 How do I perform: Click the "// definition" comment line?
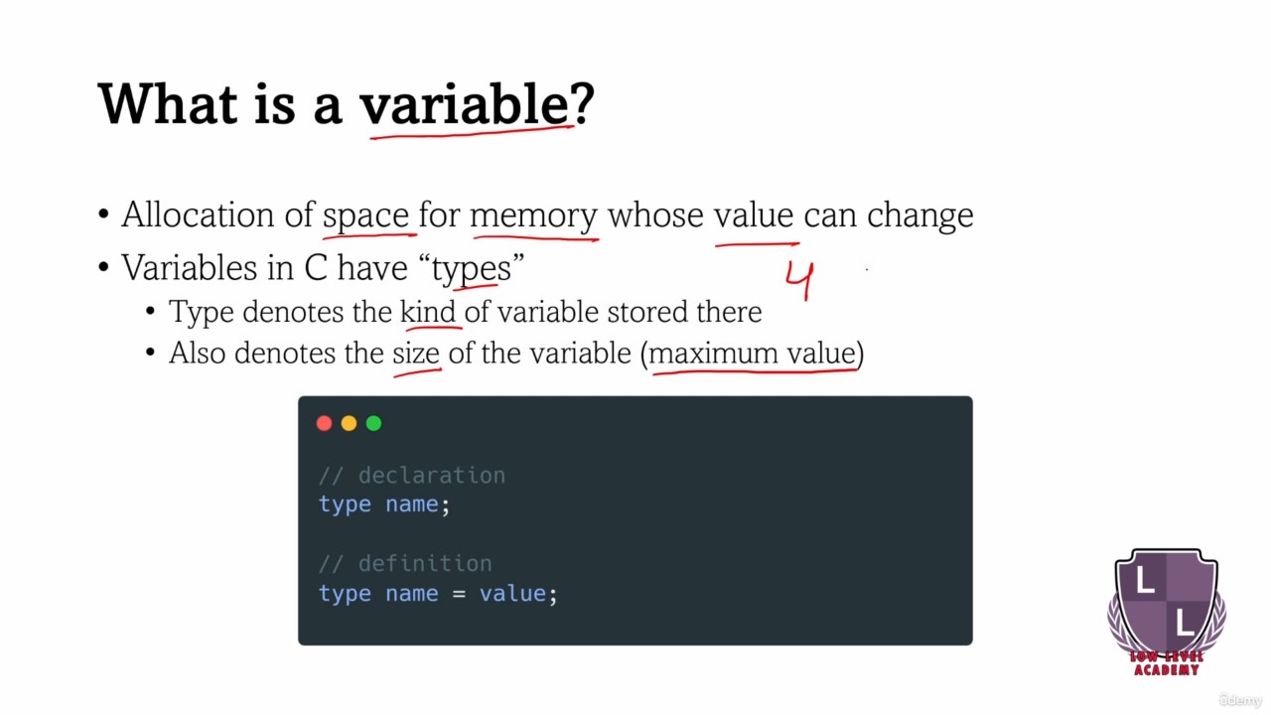[405, 563]
